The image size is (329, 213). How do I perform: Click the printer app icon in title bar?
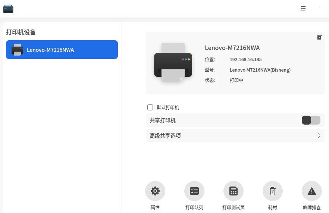[8, 9]
